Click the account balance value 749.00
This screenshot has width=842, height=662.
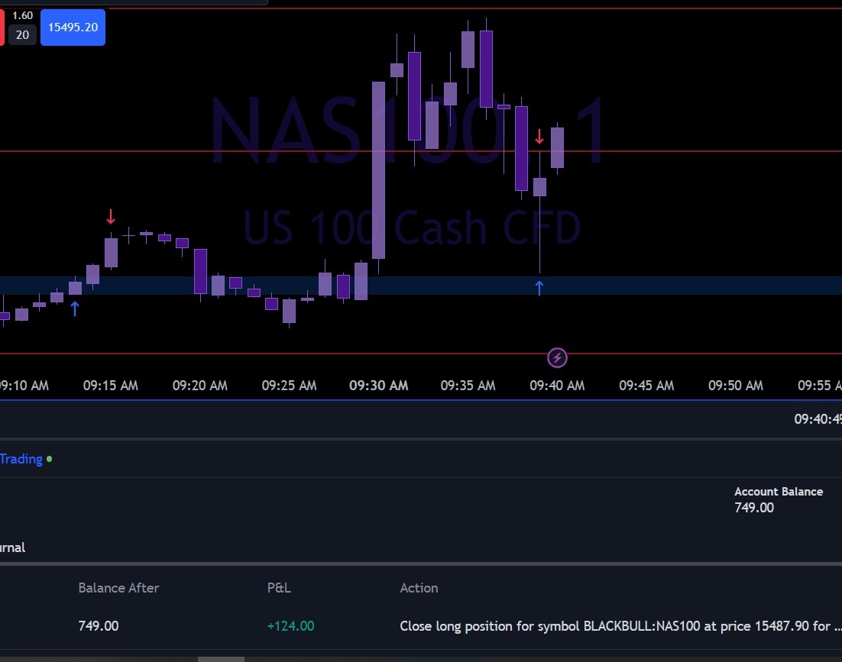pos(754,508)
